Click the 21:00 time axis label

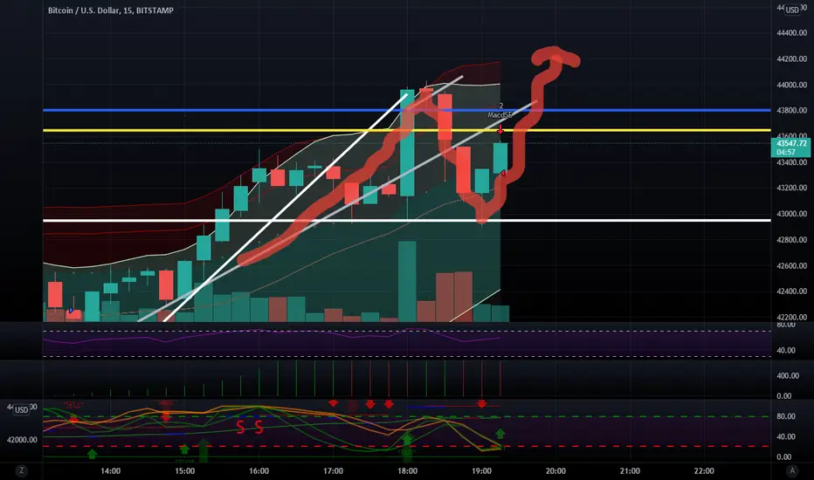630,470
